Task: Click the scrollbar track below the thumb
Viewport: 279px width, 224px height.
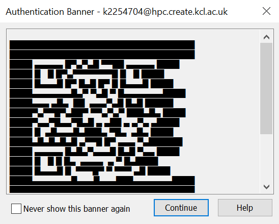Action: coord(266,158)
